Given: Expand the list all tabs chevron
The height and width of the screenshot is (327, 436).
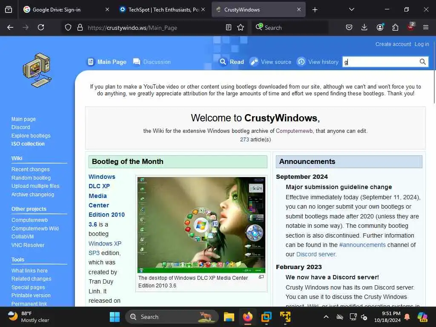Looking at the screenshot, I should pyautogui.click(x=351, y=9).
